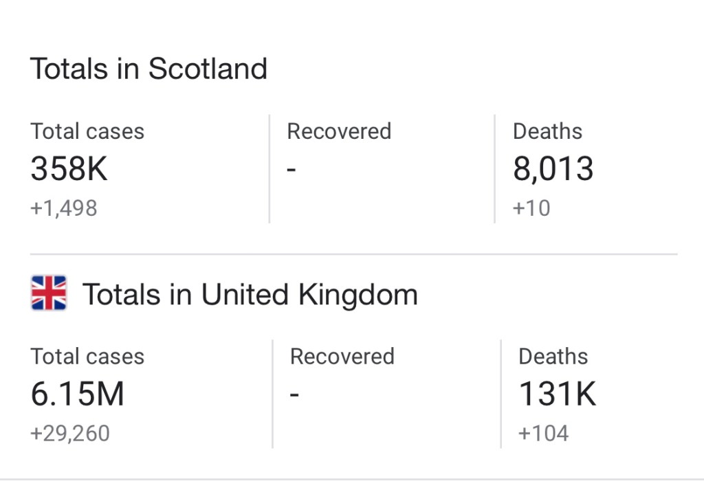Select the +1,498 new cases number
This screenshot has width=704, height=501.
(64, 208)
